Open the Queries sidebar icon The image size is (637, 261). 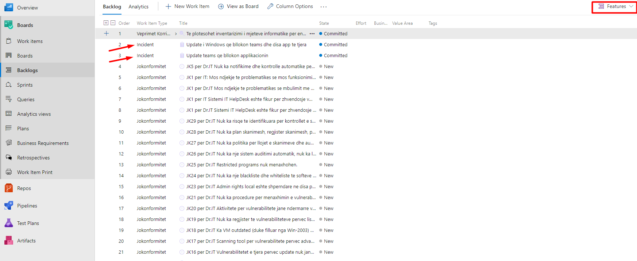point(9,99)
